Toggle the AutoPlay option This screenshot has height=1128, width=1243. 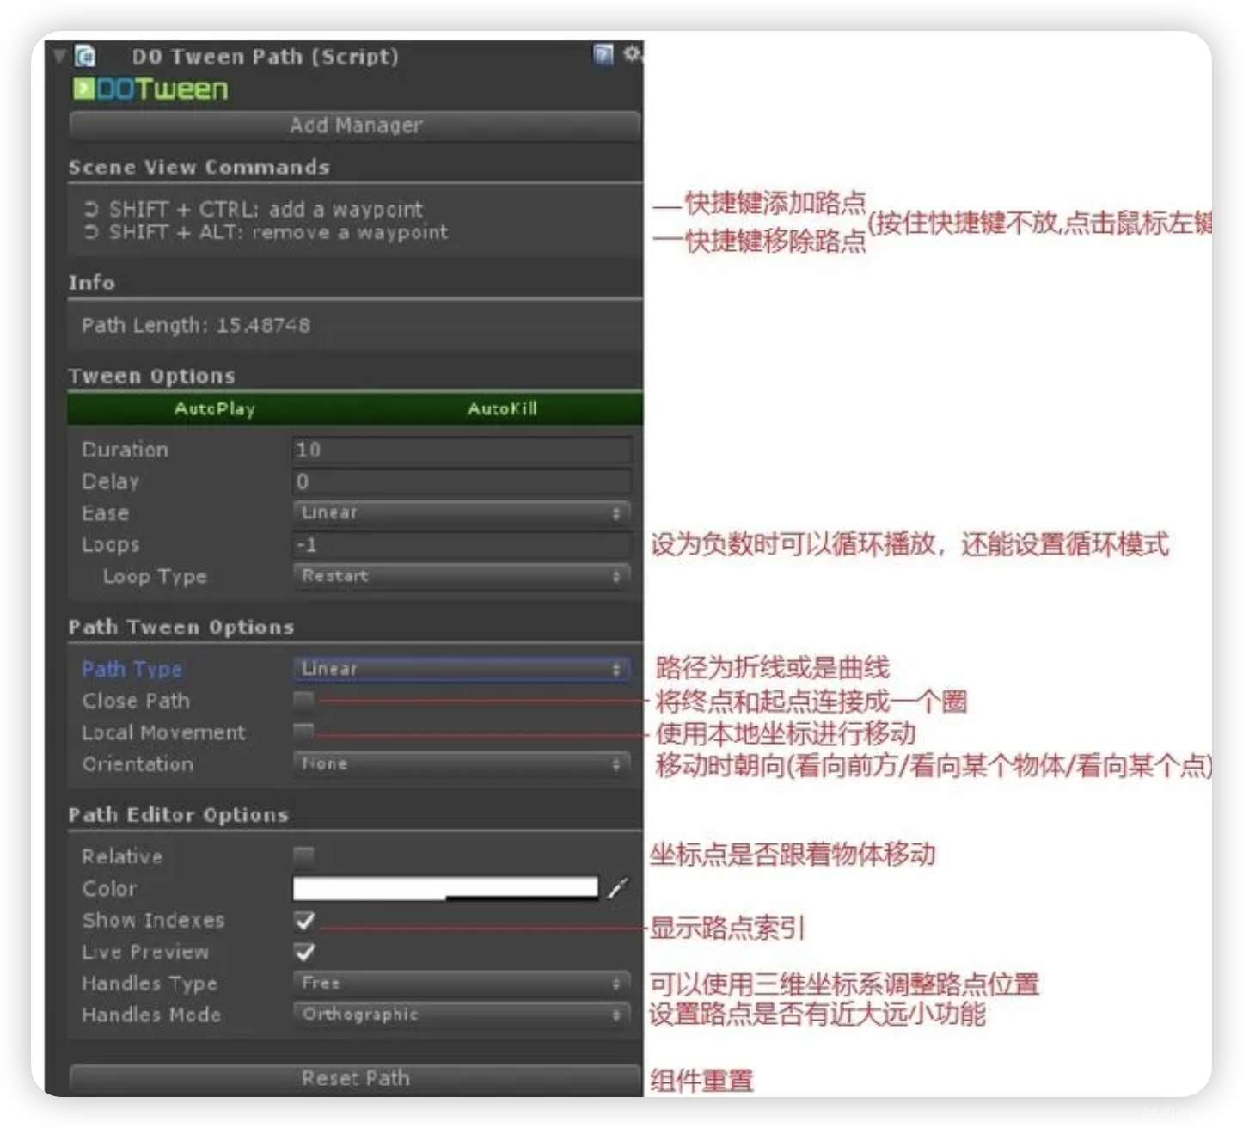(x=214, y=408)
